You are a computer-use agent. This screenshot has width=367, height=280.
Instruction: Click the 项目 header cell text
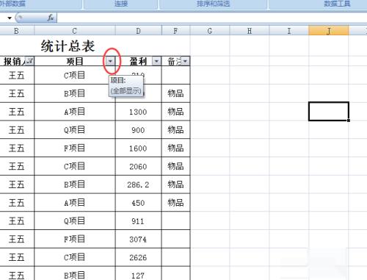[x=75, y=61]
